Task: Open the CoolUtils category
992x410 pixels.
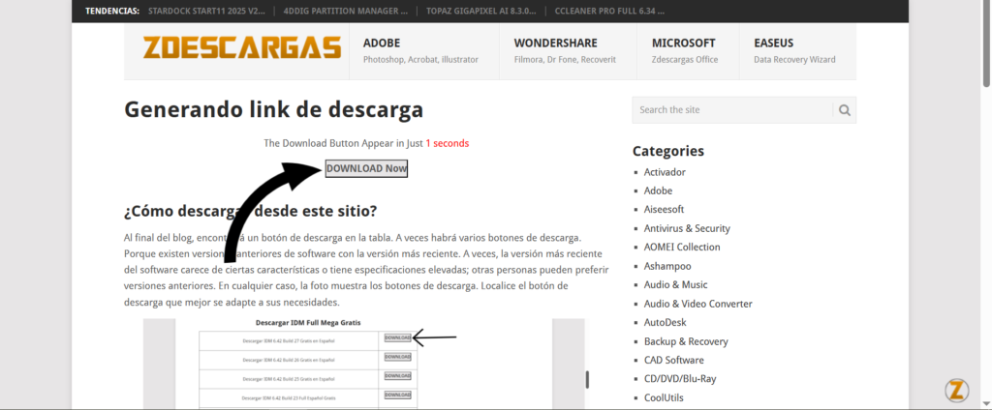Action: tap(664, 398)
